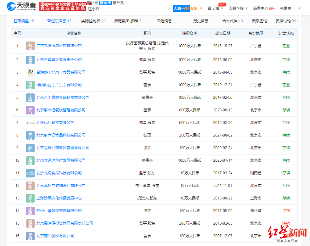Click the Tianyancha logo
This screenshot has height=246, width=310.
click(x=21, y=6)
